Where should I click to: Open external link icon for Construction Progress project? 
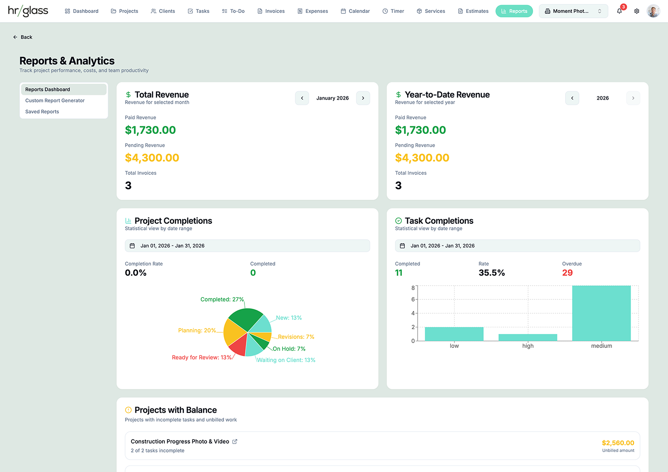pyautogui.click(x=235, y=441)
